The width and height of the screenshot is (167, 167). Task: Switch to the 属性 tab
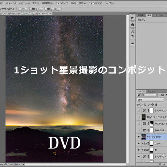click(149, 15)
